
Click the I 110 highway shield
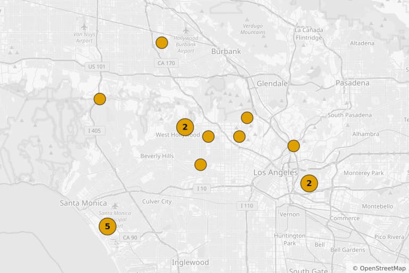[x=247, y=206]
